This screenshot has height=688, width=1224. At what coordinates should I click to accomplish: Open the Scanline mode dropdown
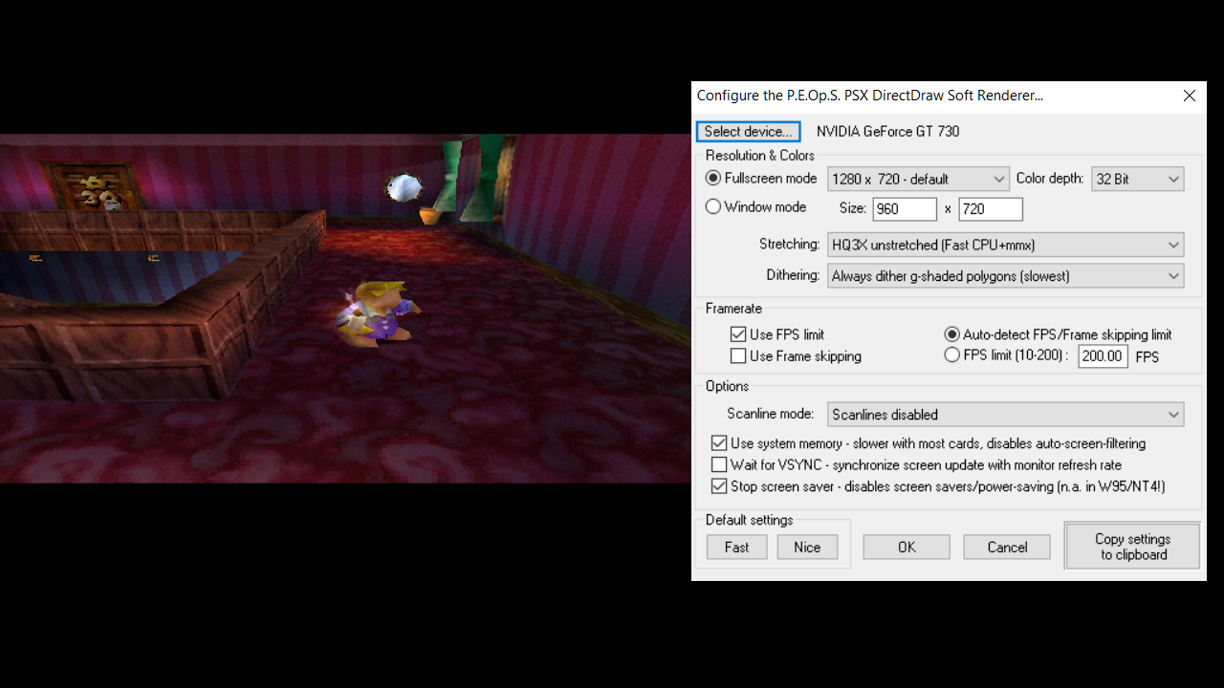click(x=1005, y=415)
